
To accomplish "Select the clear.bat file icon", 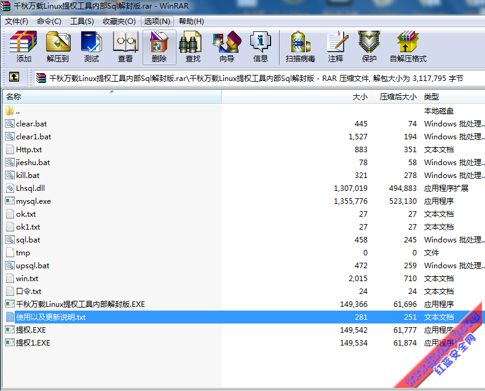I will pos(10,123).
